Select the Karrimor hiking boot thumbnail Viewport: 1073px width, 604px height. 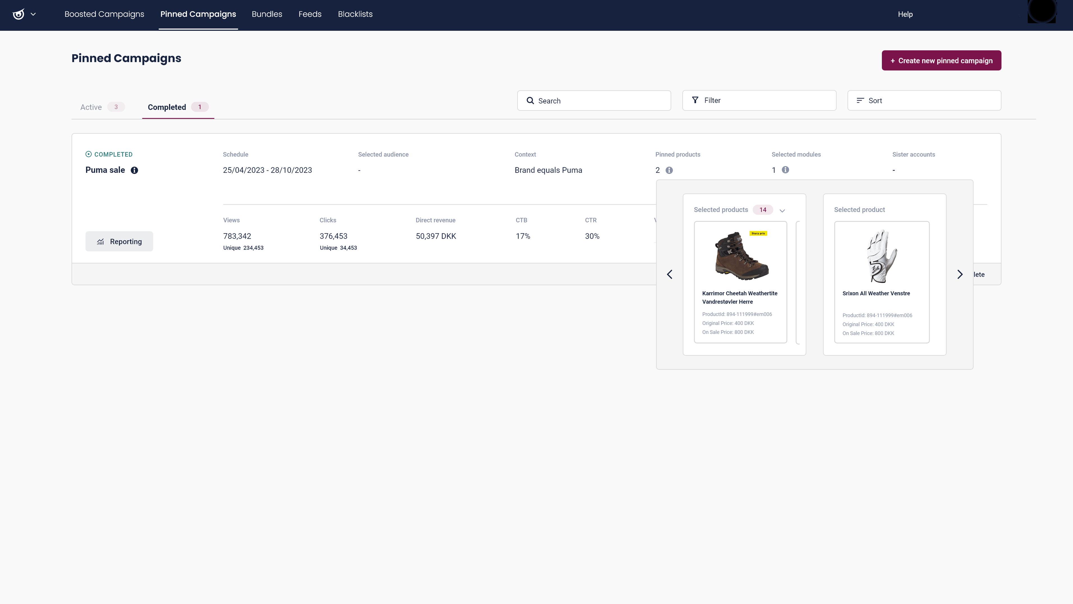(740, 255)
